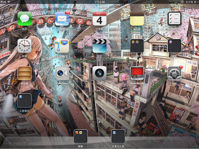Open Settings gear with 1 badge

(x=174, y=73)
